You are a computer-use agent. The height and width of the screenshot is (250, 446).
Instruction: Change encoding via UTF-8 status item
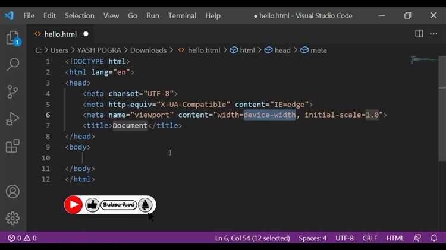click(344, 238)
